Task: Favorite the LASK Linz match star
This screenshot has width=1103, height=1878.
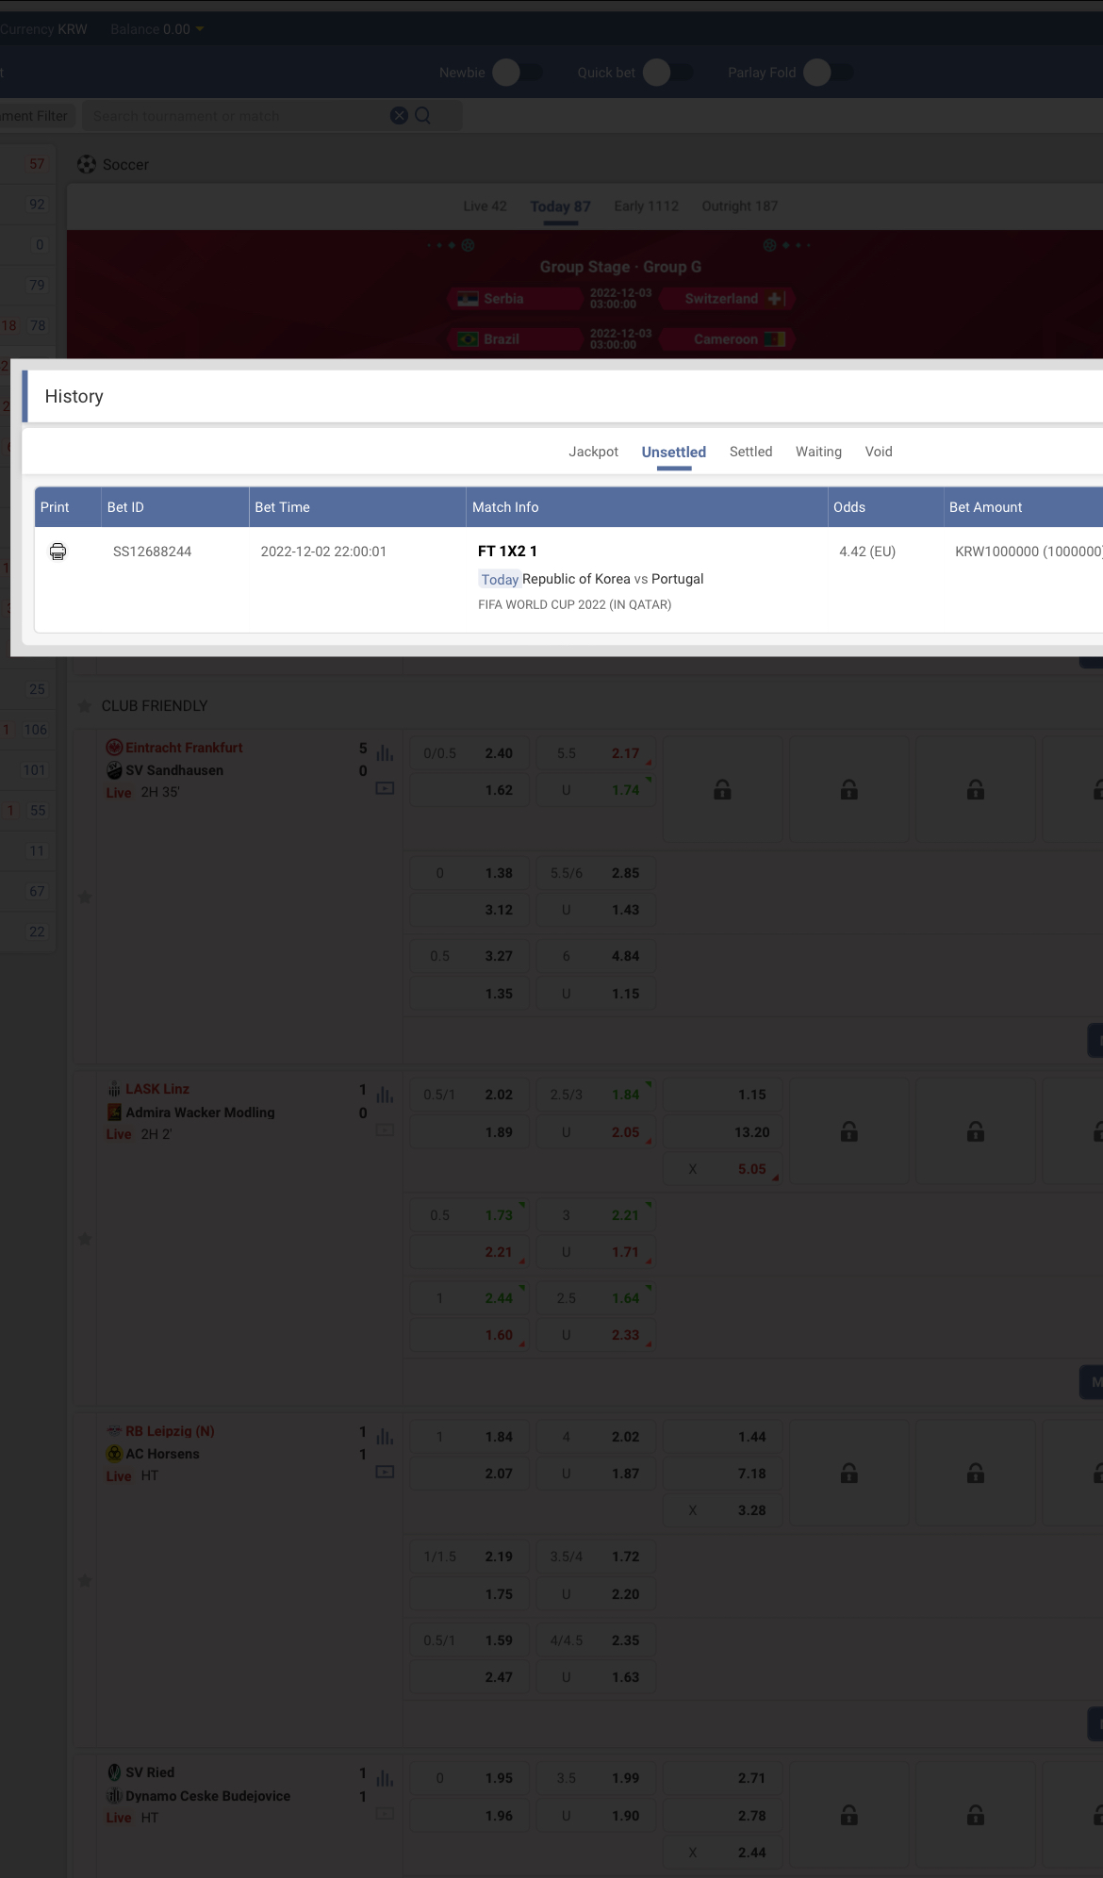Action: coord(85,1239)
